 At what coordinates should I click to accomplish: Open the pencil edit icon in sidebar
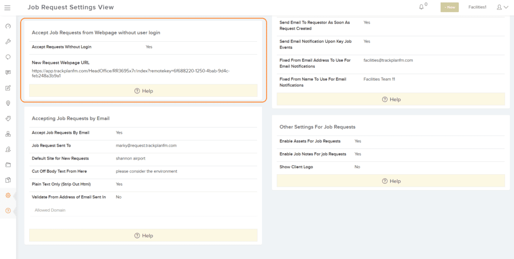[x=8, y=88]
